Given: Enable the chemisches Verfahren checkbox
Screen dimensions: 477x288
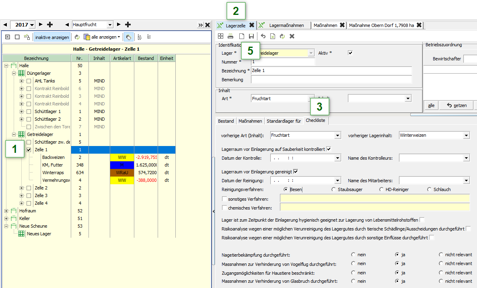Looking at the screenshot, I should pos(224,208).
